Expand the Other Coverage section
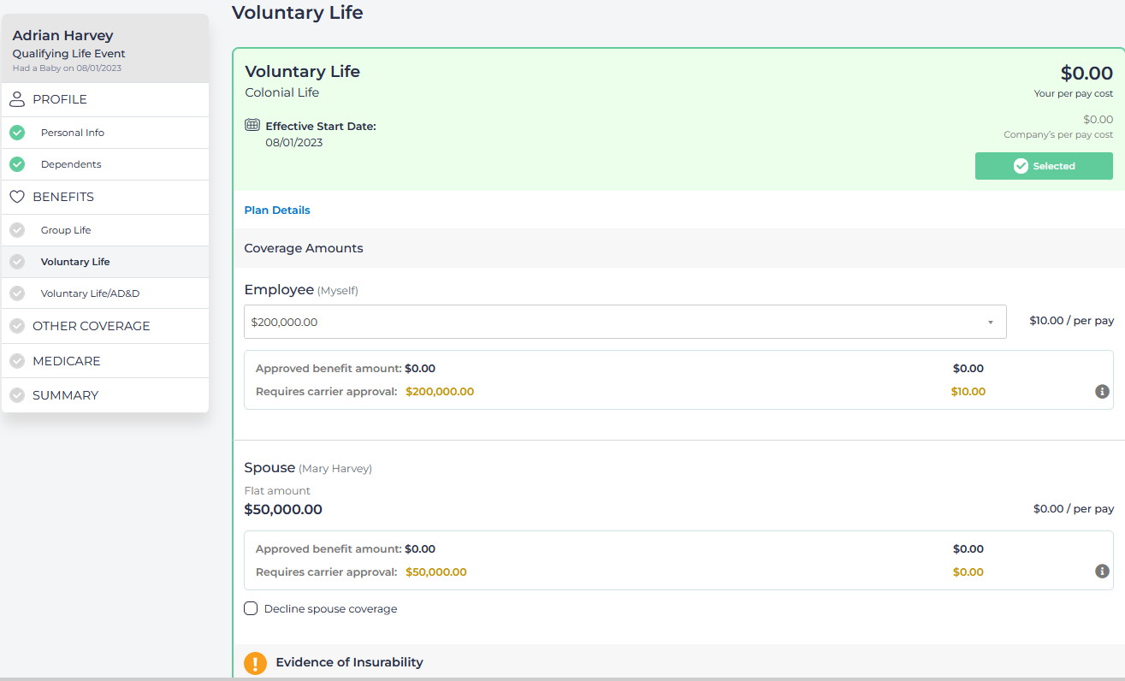The height and width of the screenshot is (681, 1125). click(91, 326)
